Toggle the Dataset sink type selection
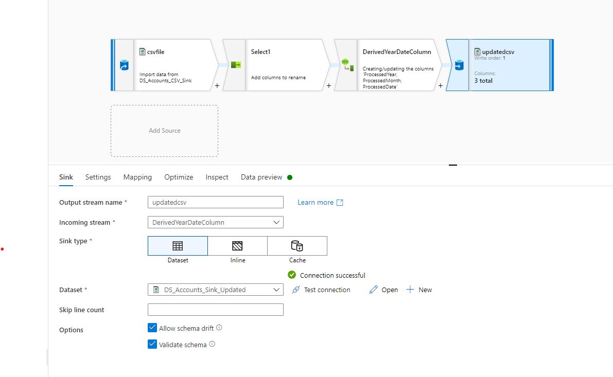 click(178, 246)
